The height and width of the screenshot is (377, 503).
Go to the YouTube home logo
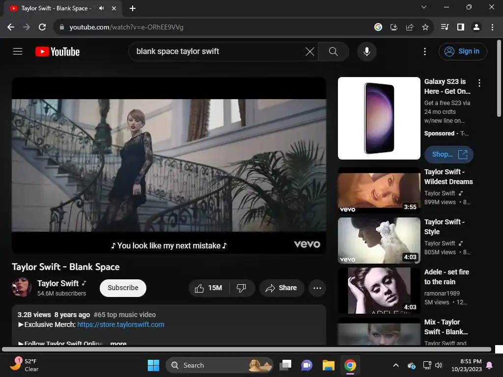coord(57,52)
